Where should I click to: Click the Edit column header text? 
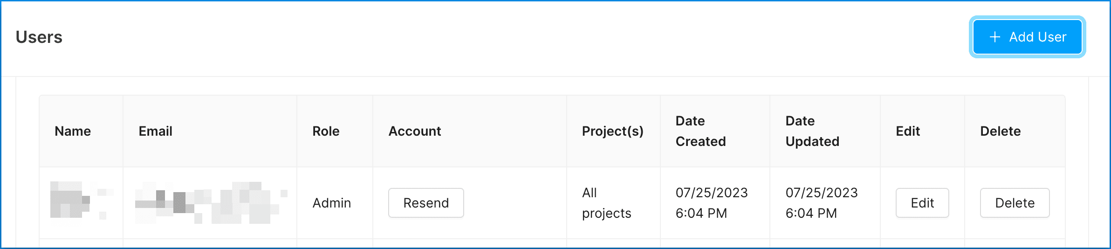point(908,131)
